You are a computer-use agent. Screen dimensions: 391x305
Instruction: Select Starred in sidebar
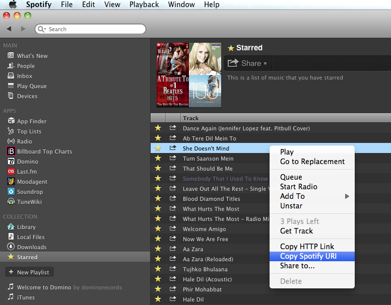[75, 257]
